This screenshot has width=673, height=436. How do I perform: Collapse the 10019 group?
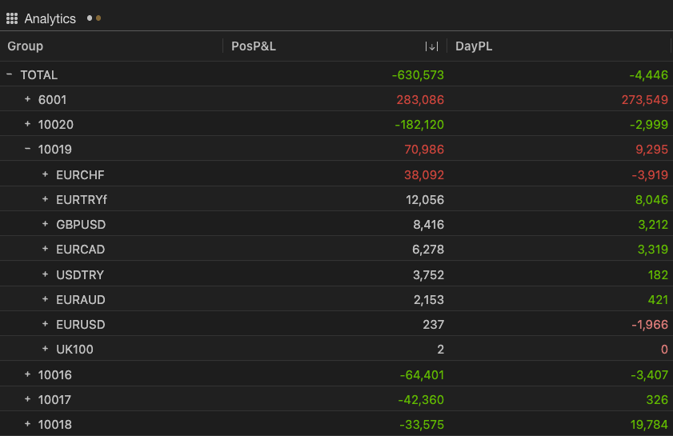click(27, 149)
